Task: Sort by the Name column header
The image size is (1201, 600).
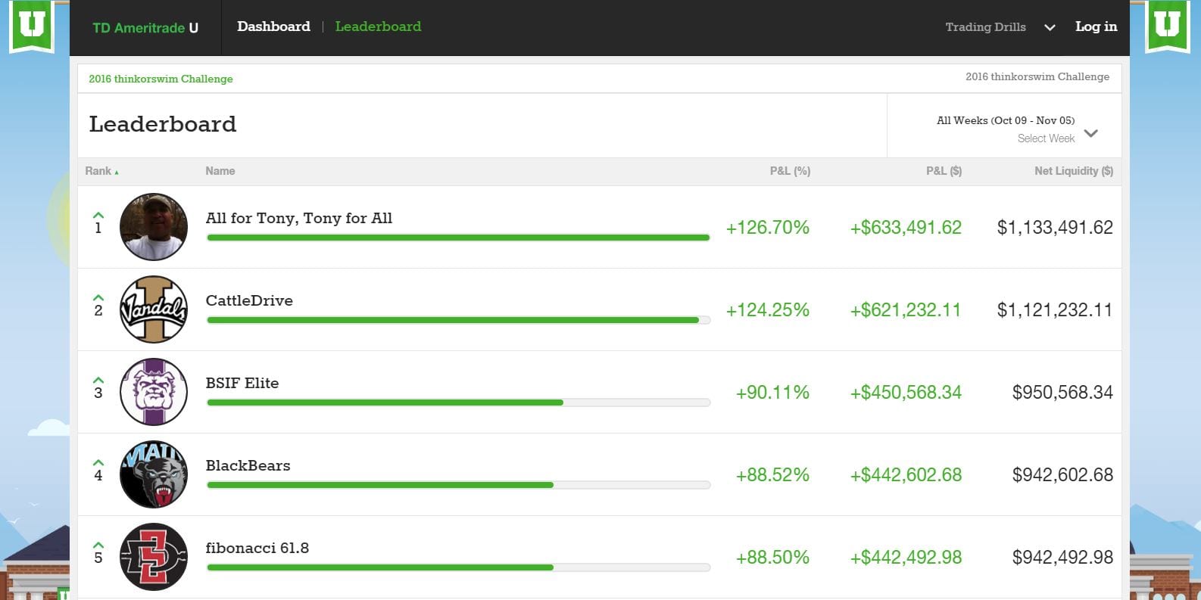Action: click(220, 171)
